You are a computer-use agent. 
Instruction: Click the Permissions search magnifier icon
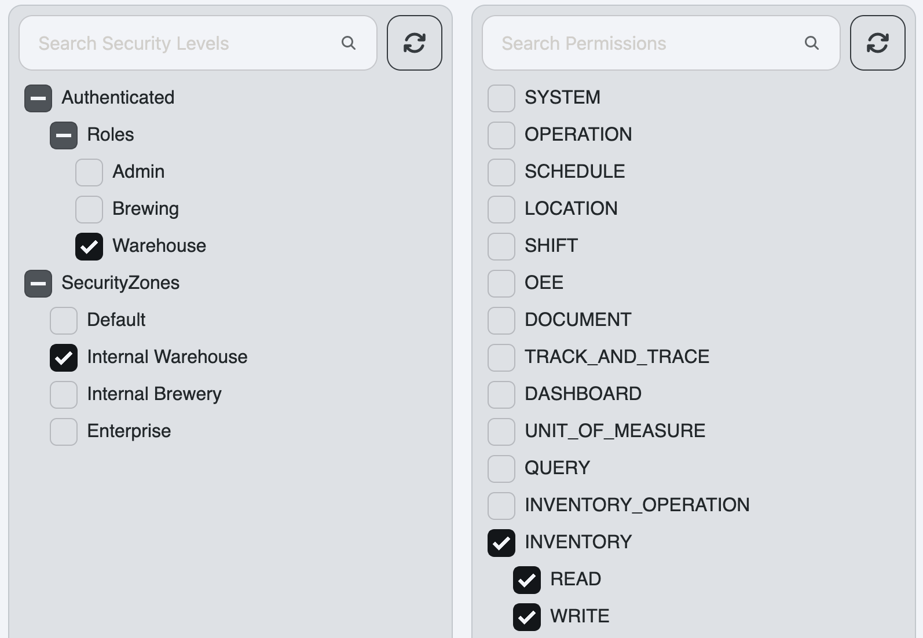click(x=812, y=43)
